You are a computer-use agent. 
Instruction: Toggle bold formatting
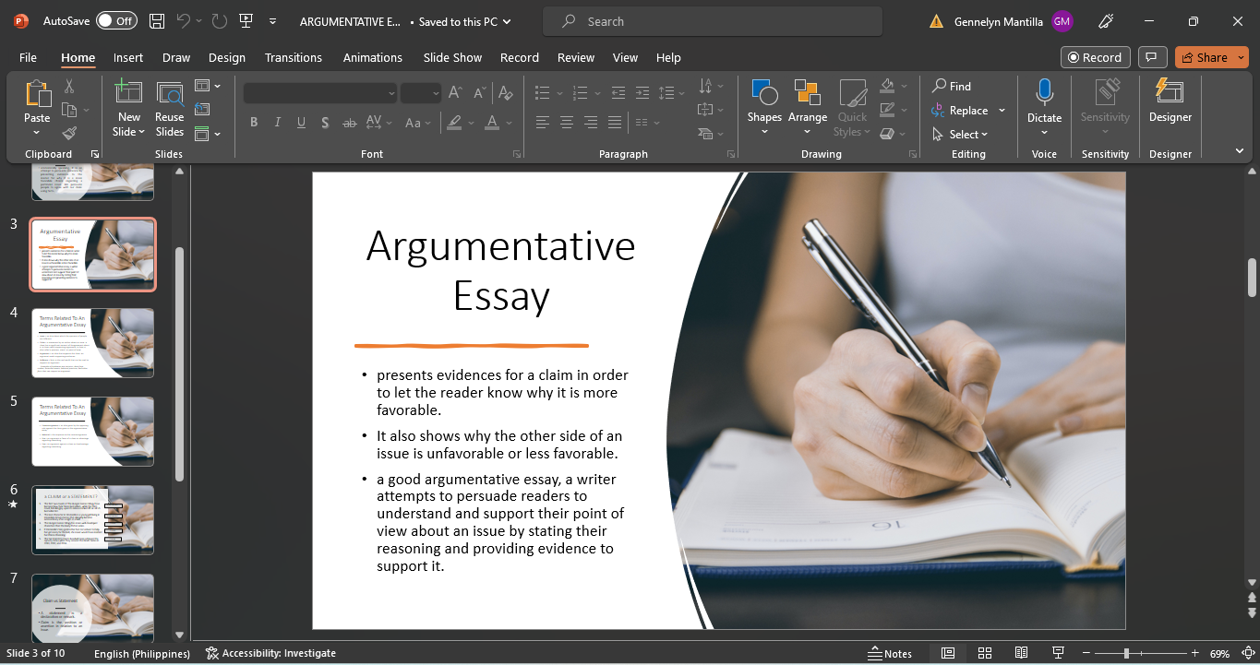point(254,123)
